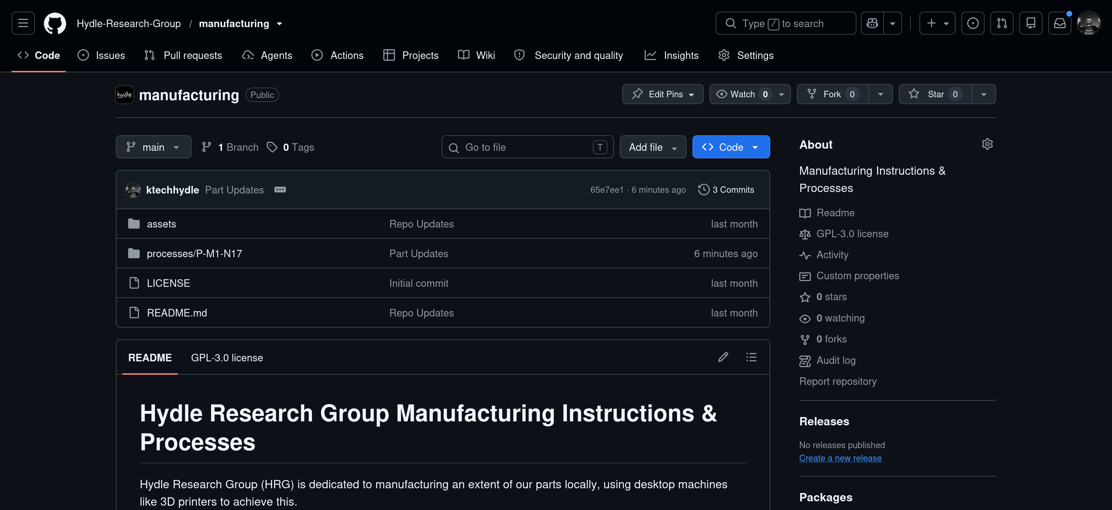Screen dimensions: 1112x510
Task: Open the README.md file
Action: (177, 313)
